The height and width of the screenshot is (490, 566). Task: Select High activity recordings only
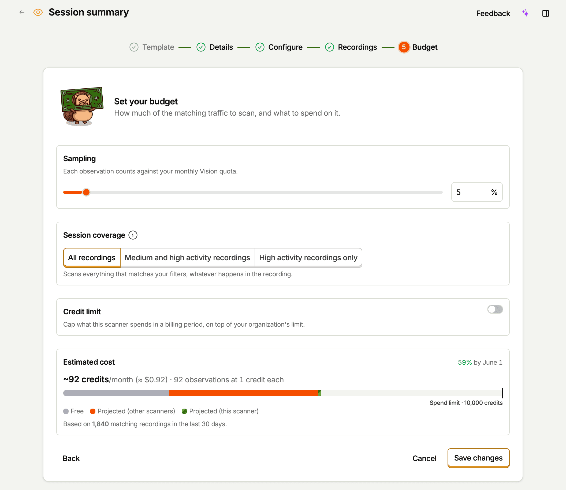pos(308,258)
